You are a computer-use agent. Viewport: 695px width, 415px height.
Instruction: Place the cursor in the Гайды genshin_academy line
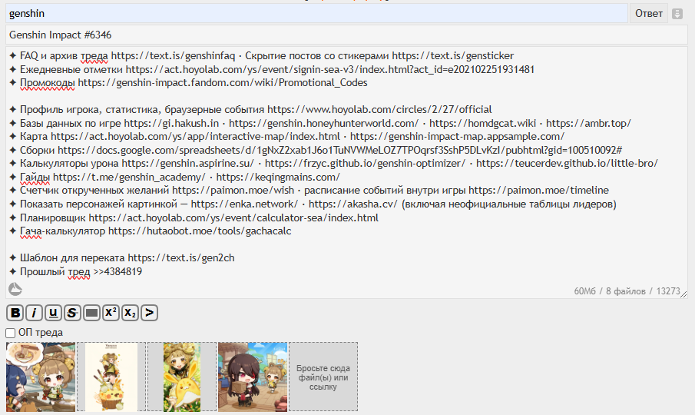[x=174, y=178]
